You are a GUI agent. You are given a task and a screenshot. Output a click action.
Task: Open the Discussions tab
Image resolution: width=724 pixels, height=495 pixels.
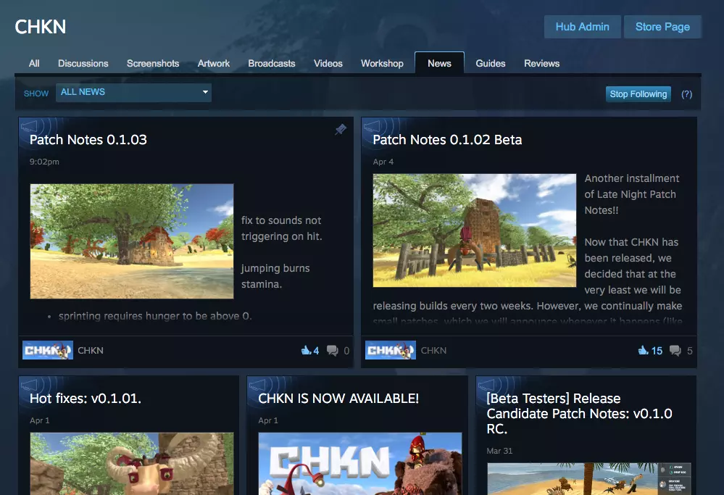83,63
